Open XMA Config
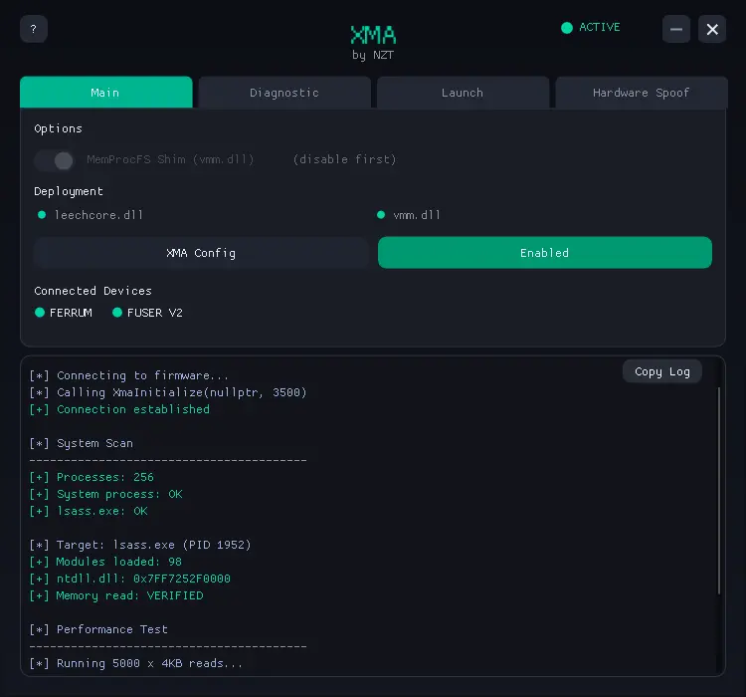Viewport: 746px width, 697px height. coord(201,253)
